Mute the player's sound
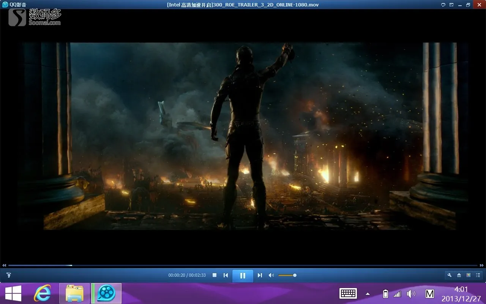 pos(271,275)
